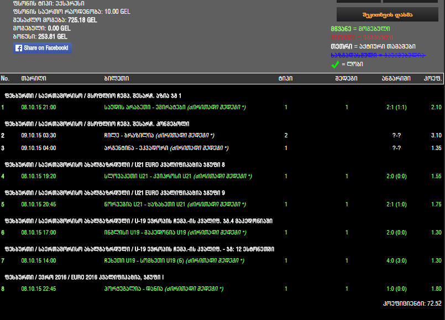Click 'ბონუსი: 253.81 GEL' line
This screenshot has height=320, width=445.
pos(40,36)
